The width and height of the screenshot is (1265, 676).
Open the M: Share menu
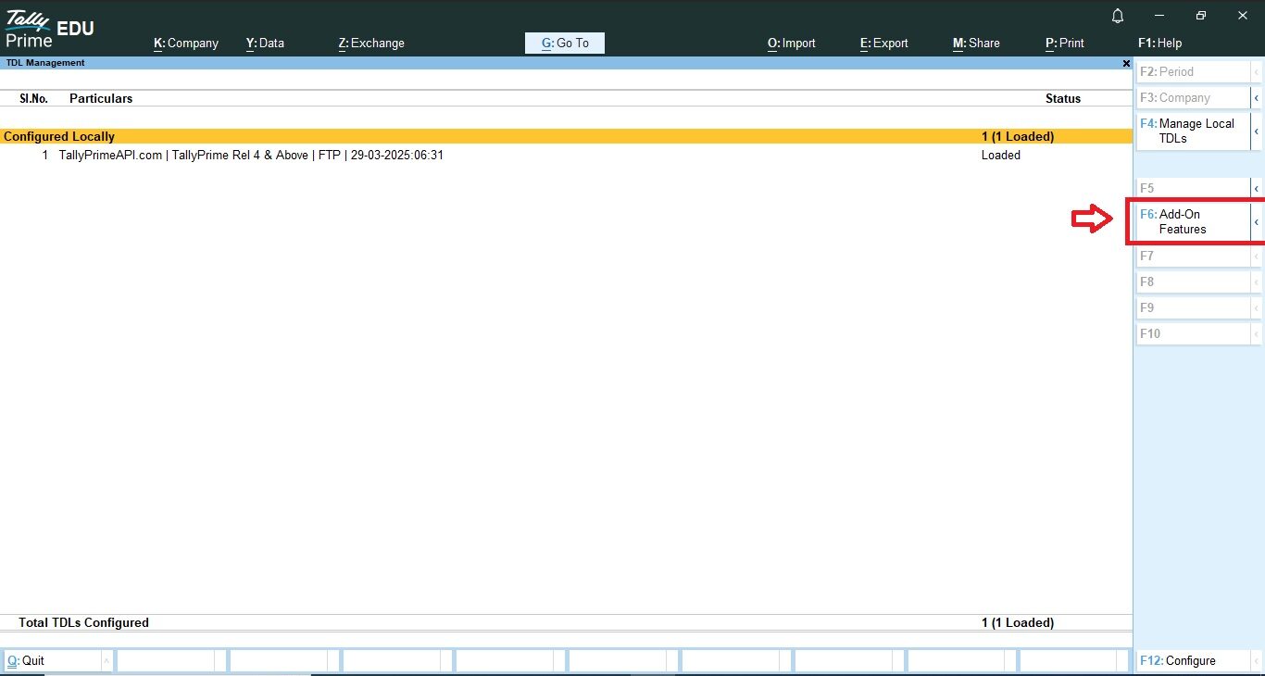tap(976, 43)
